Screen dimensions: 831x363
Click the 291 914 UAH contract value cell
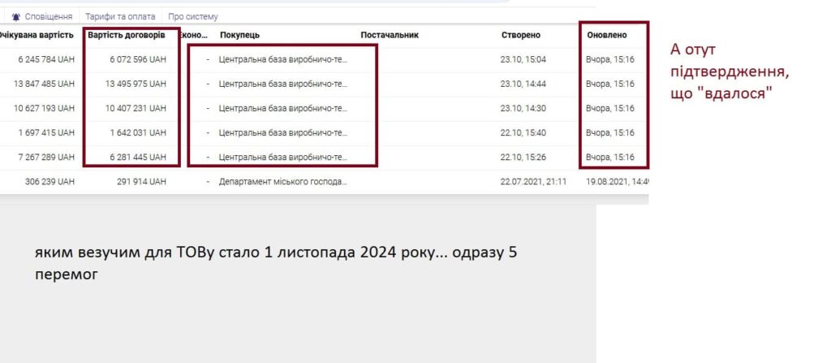pos(140,182)
